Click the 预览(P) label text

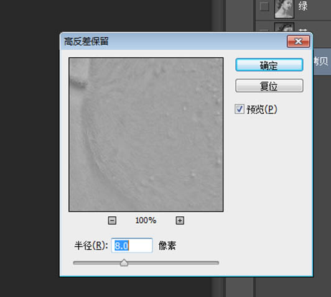coord(262,109)
